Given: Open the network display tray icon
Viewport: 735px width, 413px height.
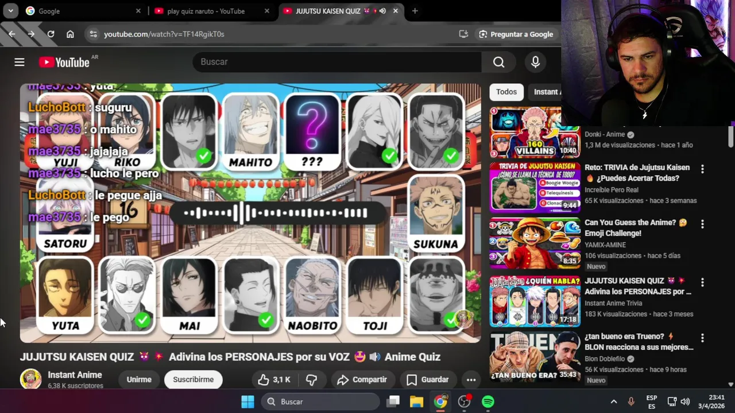Looking at the screenshot, I should click(x=671, y=402).
